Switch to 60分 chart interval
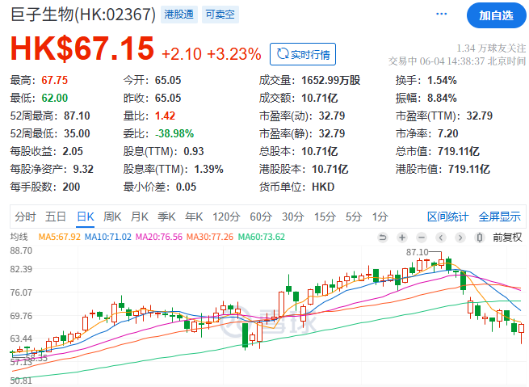Image resolution: width=529 pixels, height=387 pixels. 261,217
